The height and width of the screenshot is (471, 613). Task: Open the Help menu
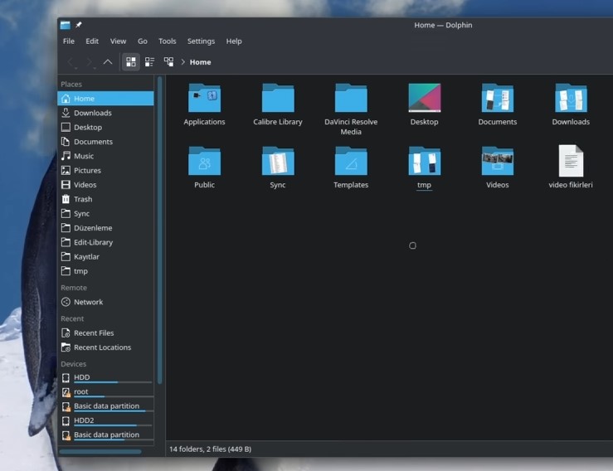[234, 41]
